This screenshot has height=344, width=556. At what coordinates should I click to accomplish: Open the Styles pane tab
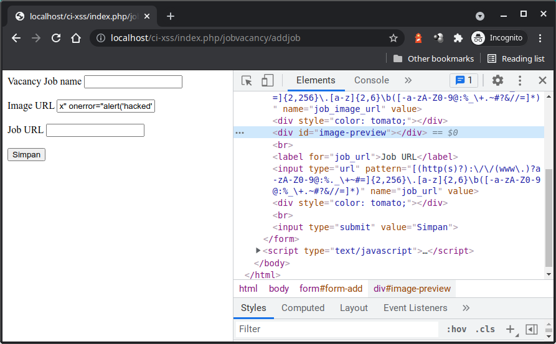coord(253,308)
